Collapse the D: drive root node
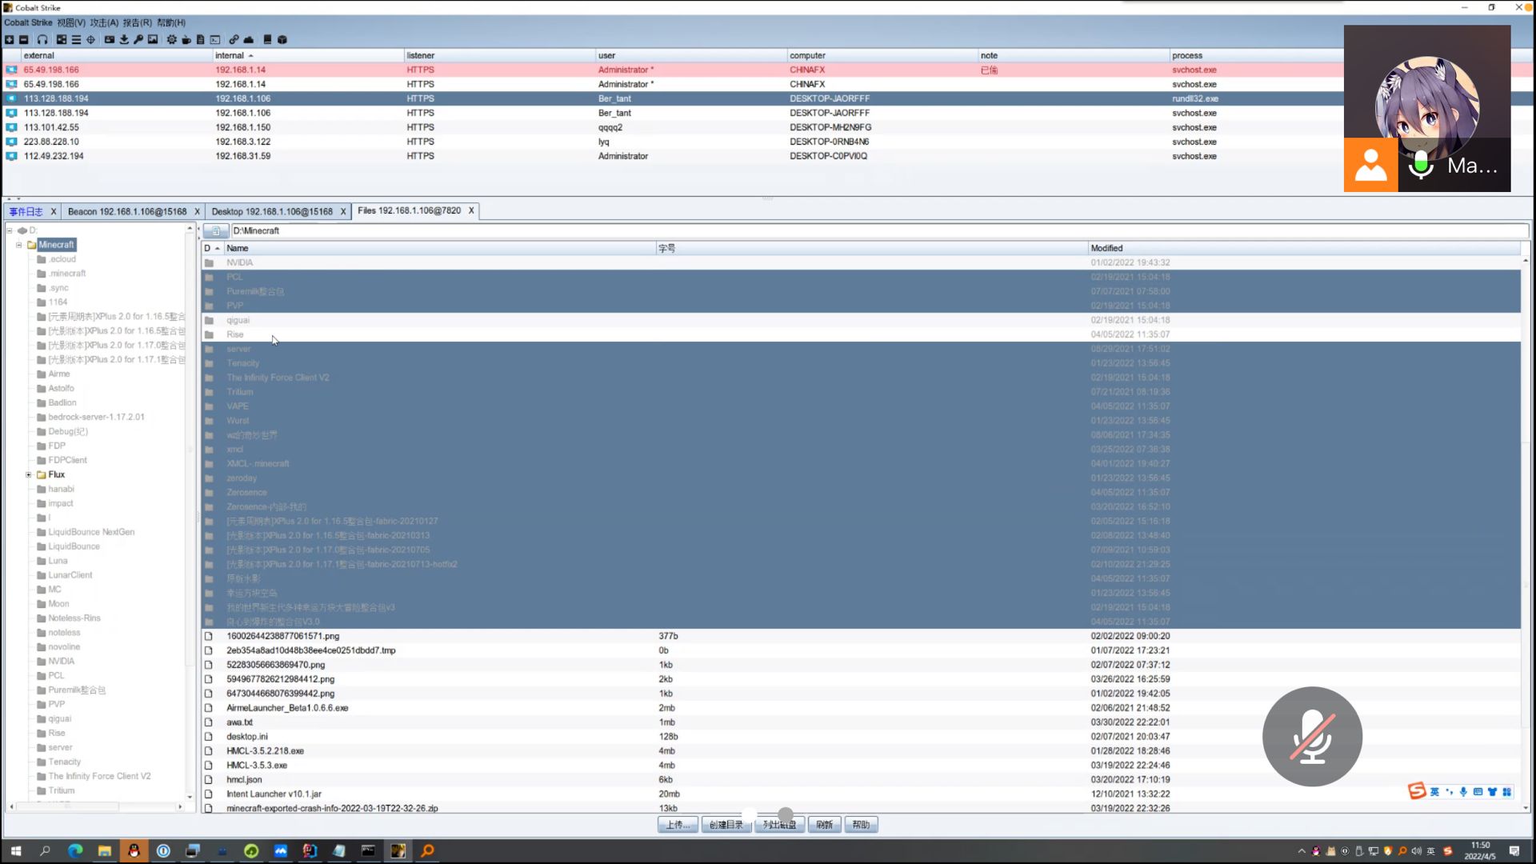The height and width of the screenshot is (864, 1536). (10, 230)
